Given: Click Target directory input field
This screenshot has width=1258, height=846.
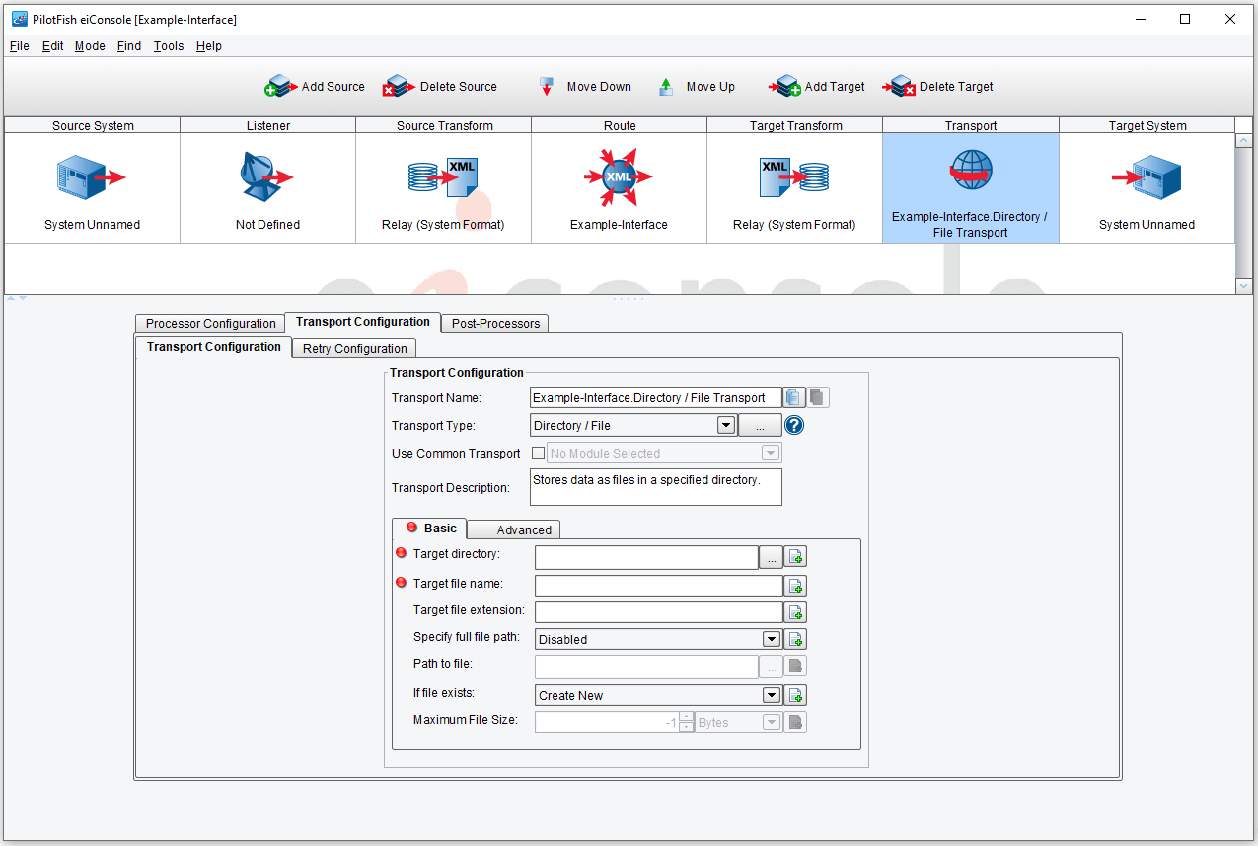Looking at the screenshot, I should (646, 557).
